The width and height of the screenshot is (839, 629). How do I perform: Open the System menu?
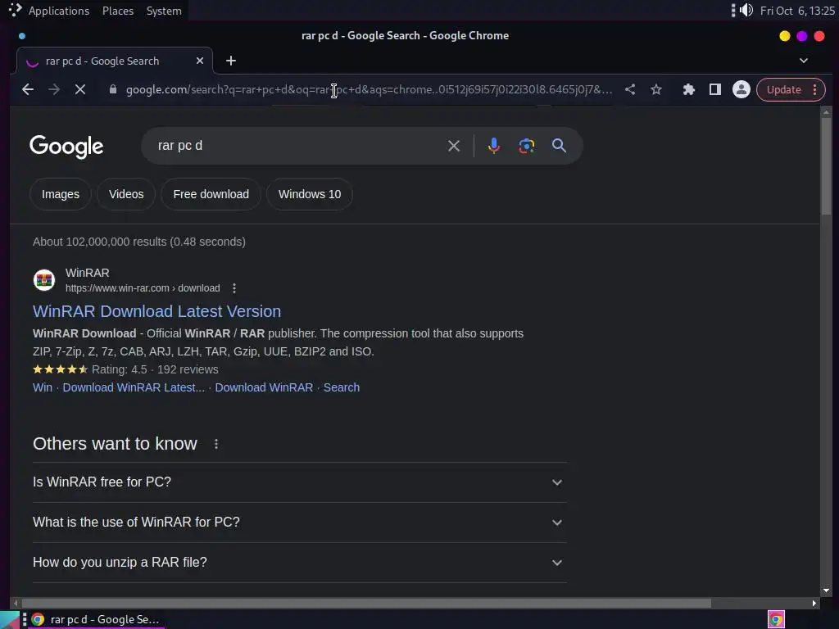click(164, 11)
